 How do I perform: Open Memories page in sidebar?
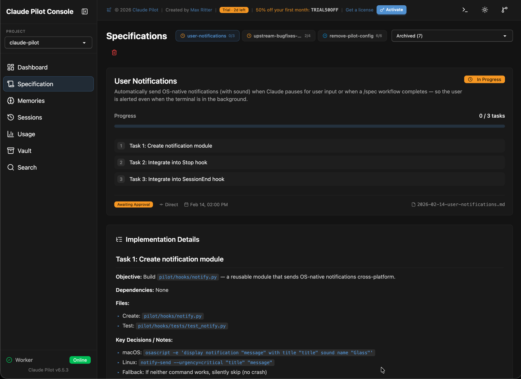point(48,101)
